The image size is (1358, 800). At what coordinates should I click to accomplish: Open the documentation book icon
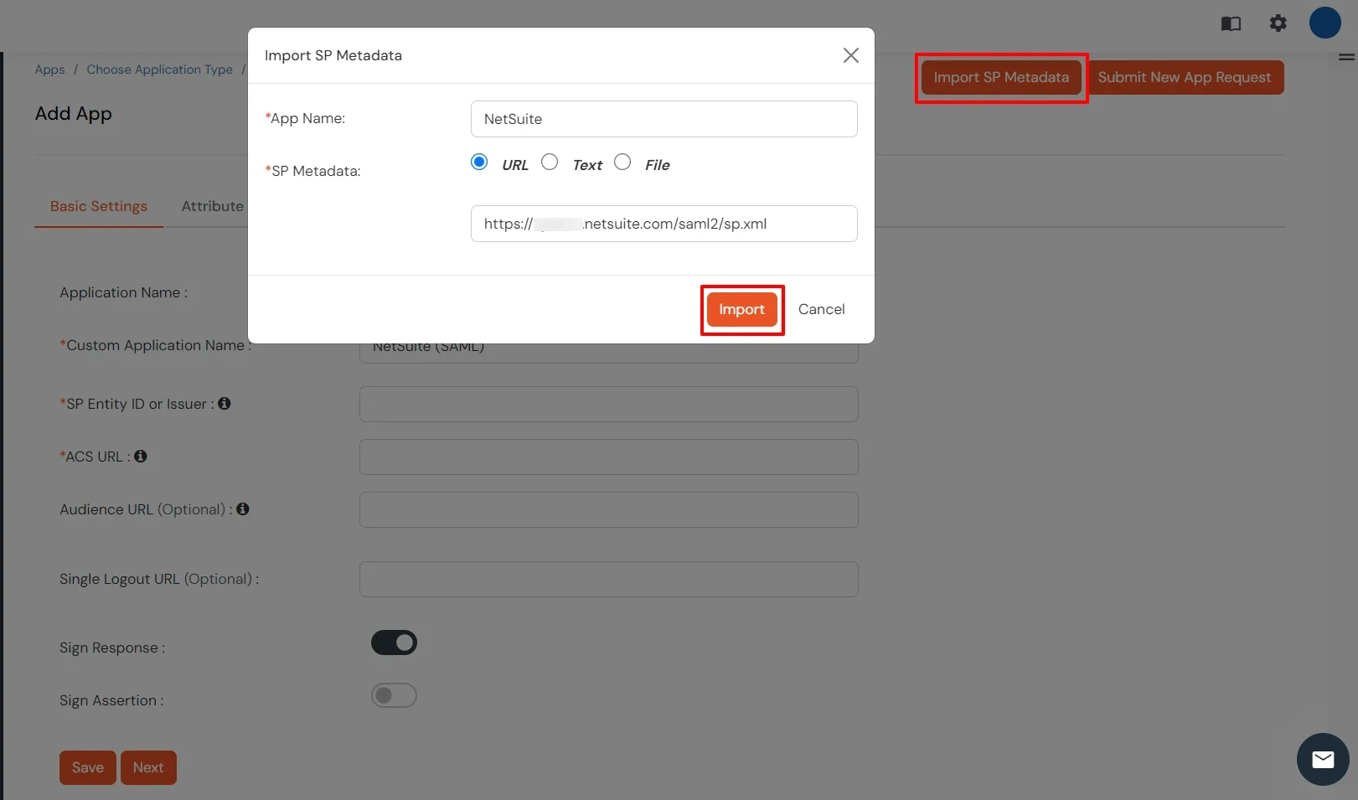tap(1231, 23)
